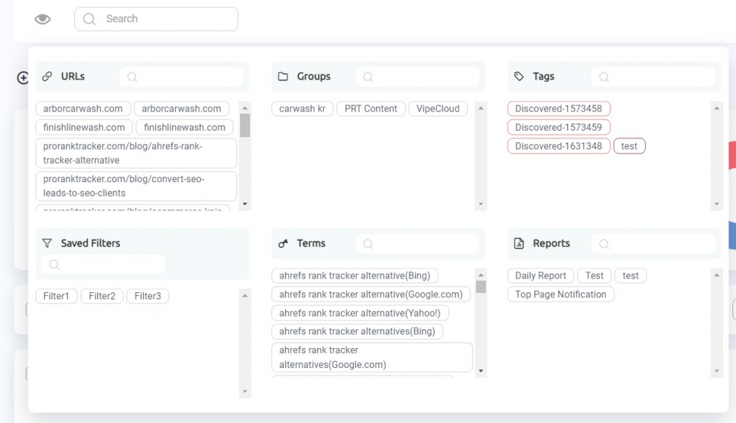736x423 pixels.
Task: Click the Tags list scroll up arrow
Action: (x=717, y=108)
